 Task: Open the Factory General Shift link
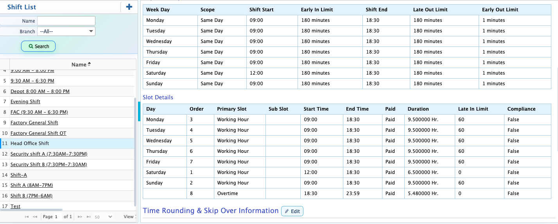pos(34,123)
